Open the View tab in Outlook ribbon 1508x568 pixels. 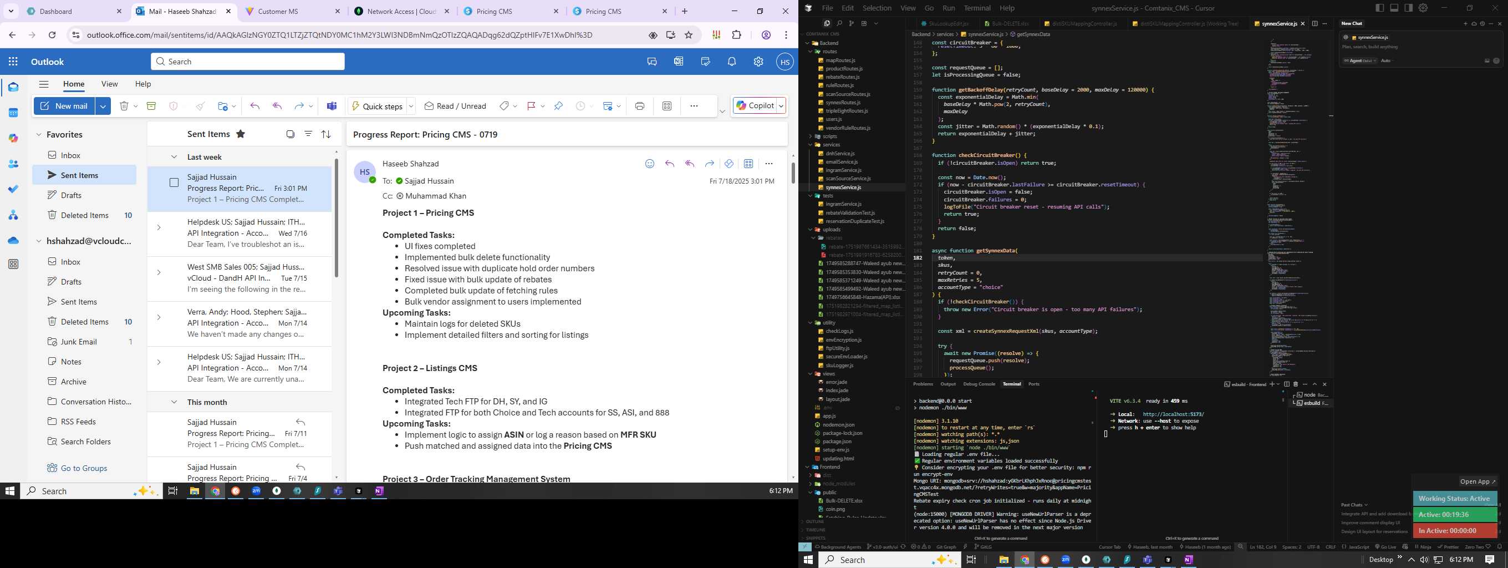[x=109, y=84]
